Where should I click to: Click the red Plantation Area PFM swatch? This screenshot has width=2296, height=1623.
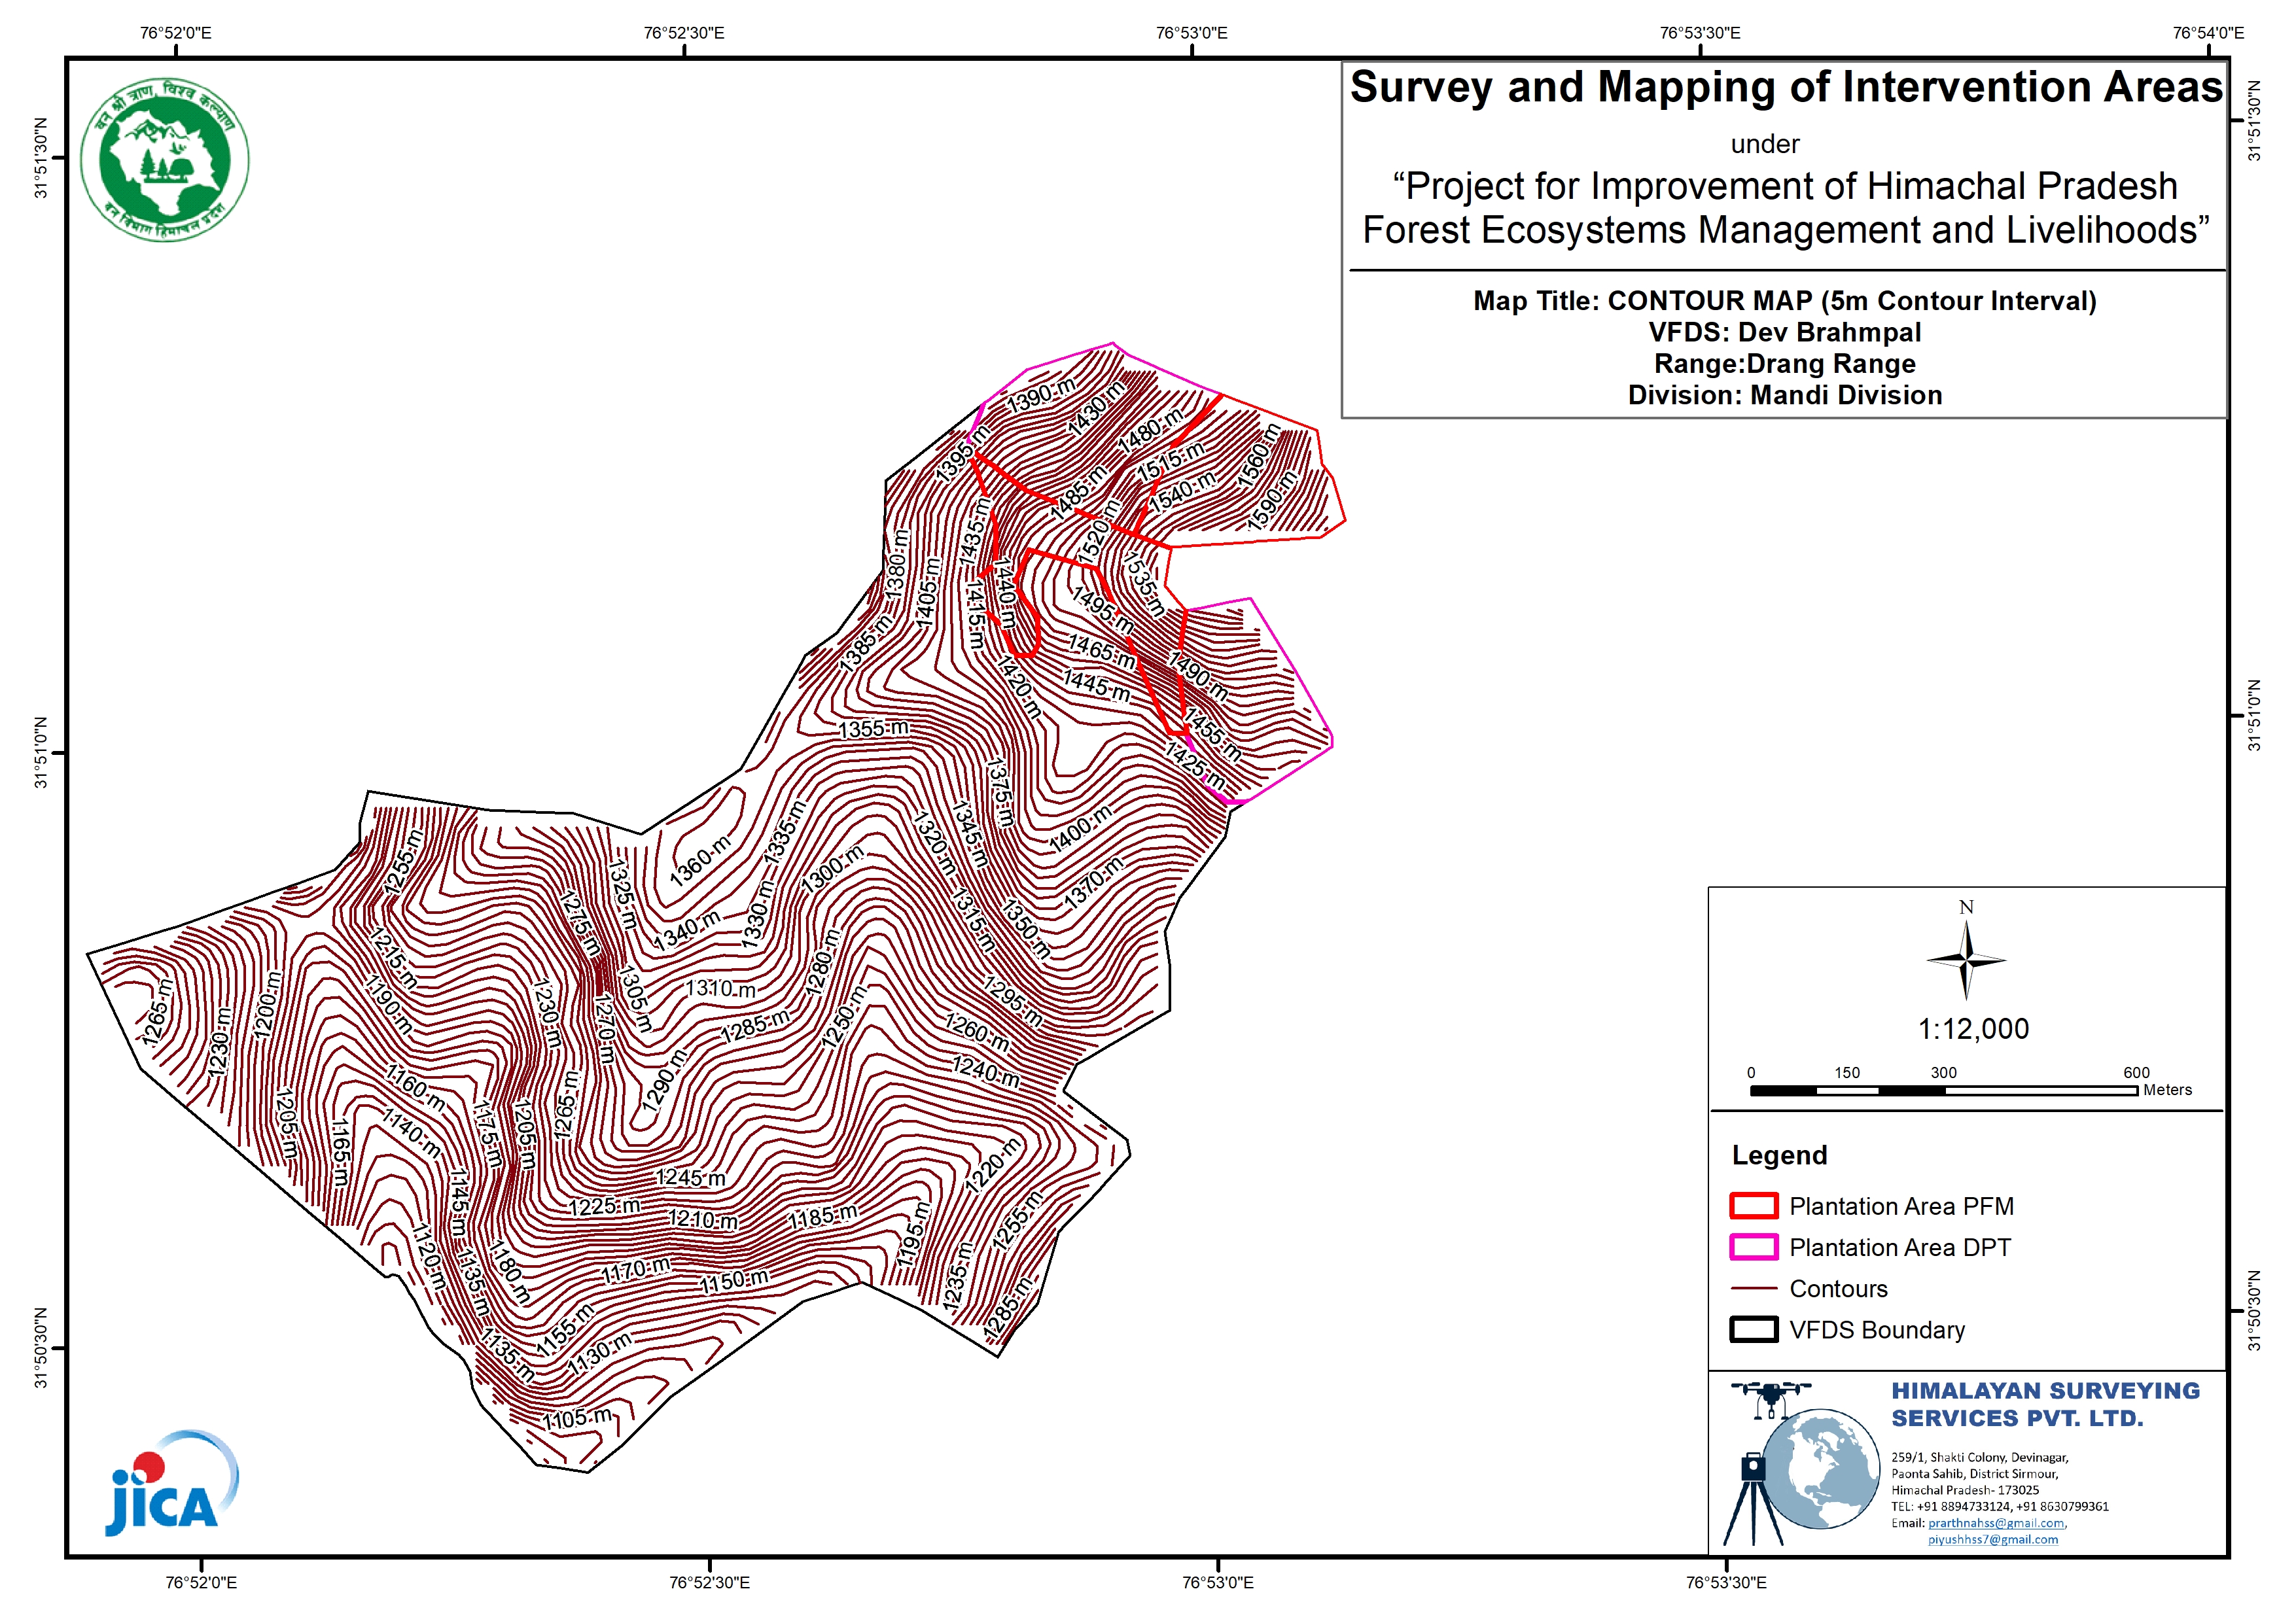click(x=1753, y=1206)
